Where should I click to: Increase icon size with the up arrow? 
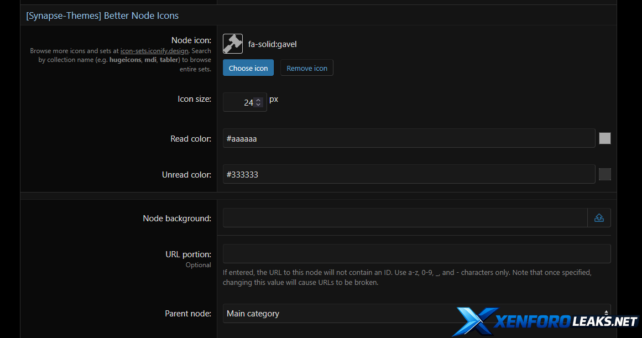pyautogui.click(x=258, y=100)
